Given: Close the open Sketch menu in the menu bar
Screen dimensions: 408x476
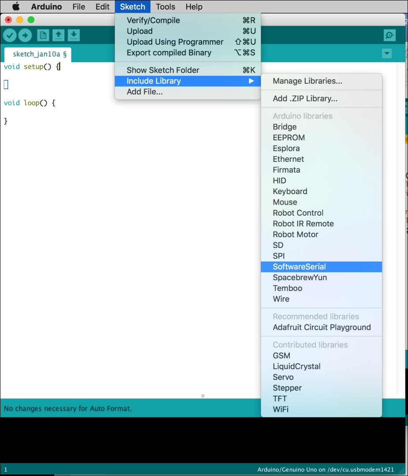Looking at the screenshot, I should click(x=132, y=7).
